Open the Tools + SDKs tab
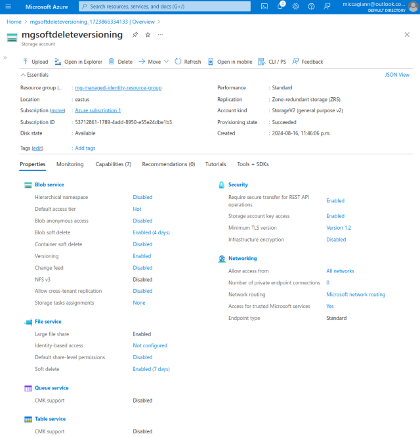The height and width of the screenshot is (438, 420). [253, 164]
